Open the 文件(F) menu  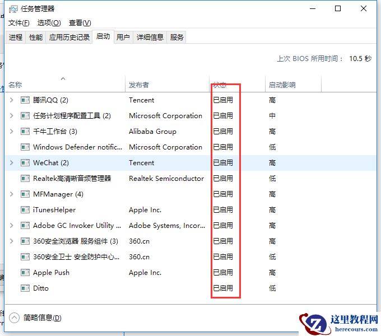(x=18, y=23)
